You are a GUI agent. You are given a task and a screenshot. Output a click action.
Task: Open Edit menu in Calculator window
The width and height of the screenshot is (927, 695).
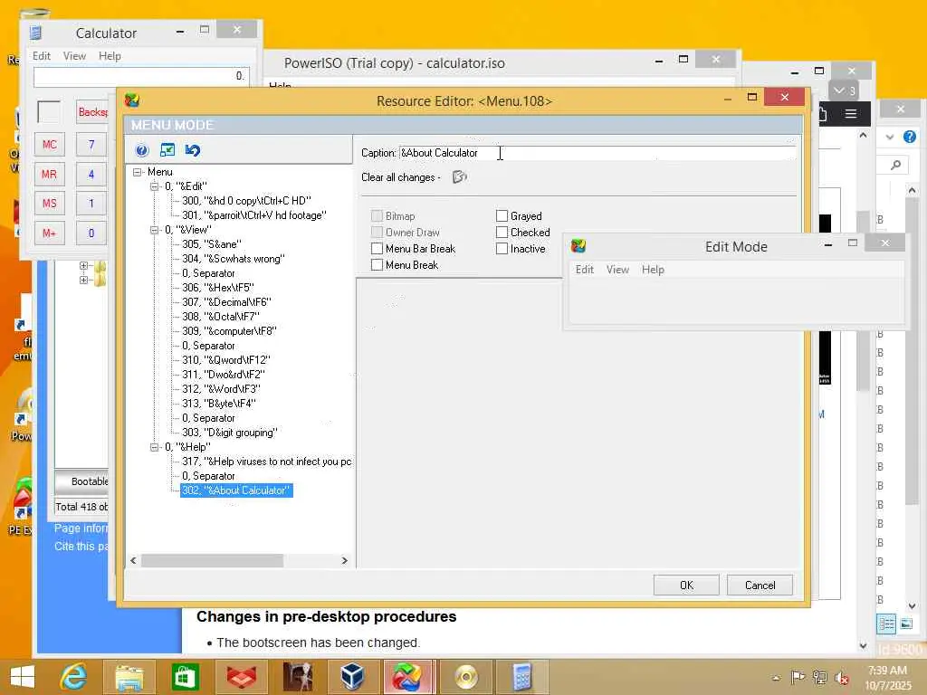click(42, 55)
